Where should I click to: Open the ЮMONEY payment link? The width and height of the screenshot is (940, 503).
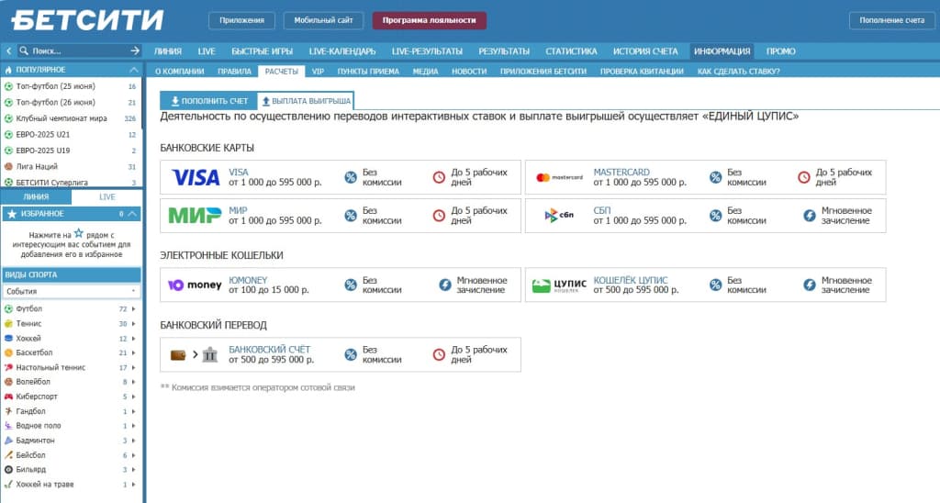click(248, 280)
